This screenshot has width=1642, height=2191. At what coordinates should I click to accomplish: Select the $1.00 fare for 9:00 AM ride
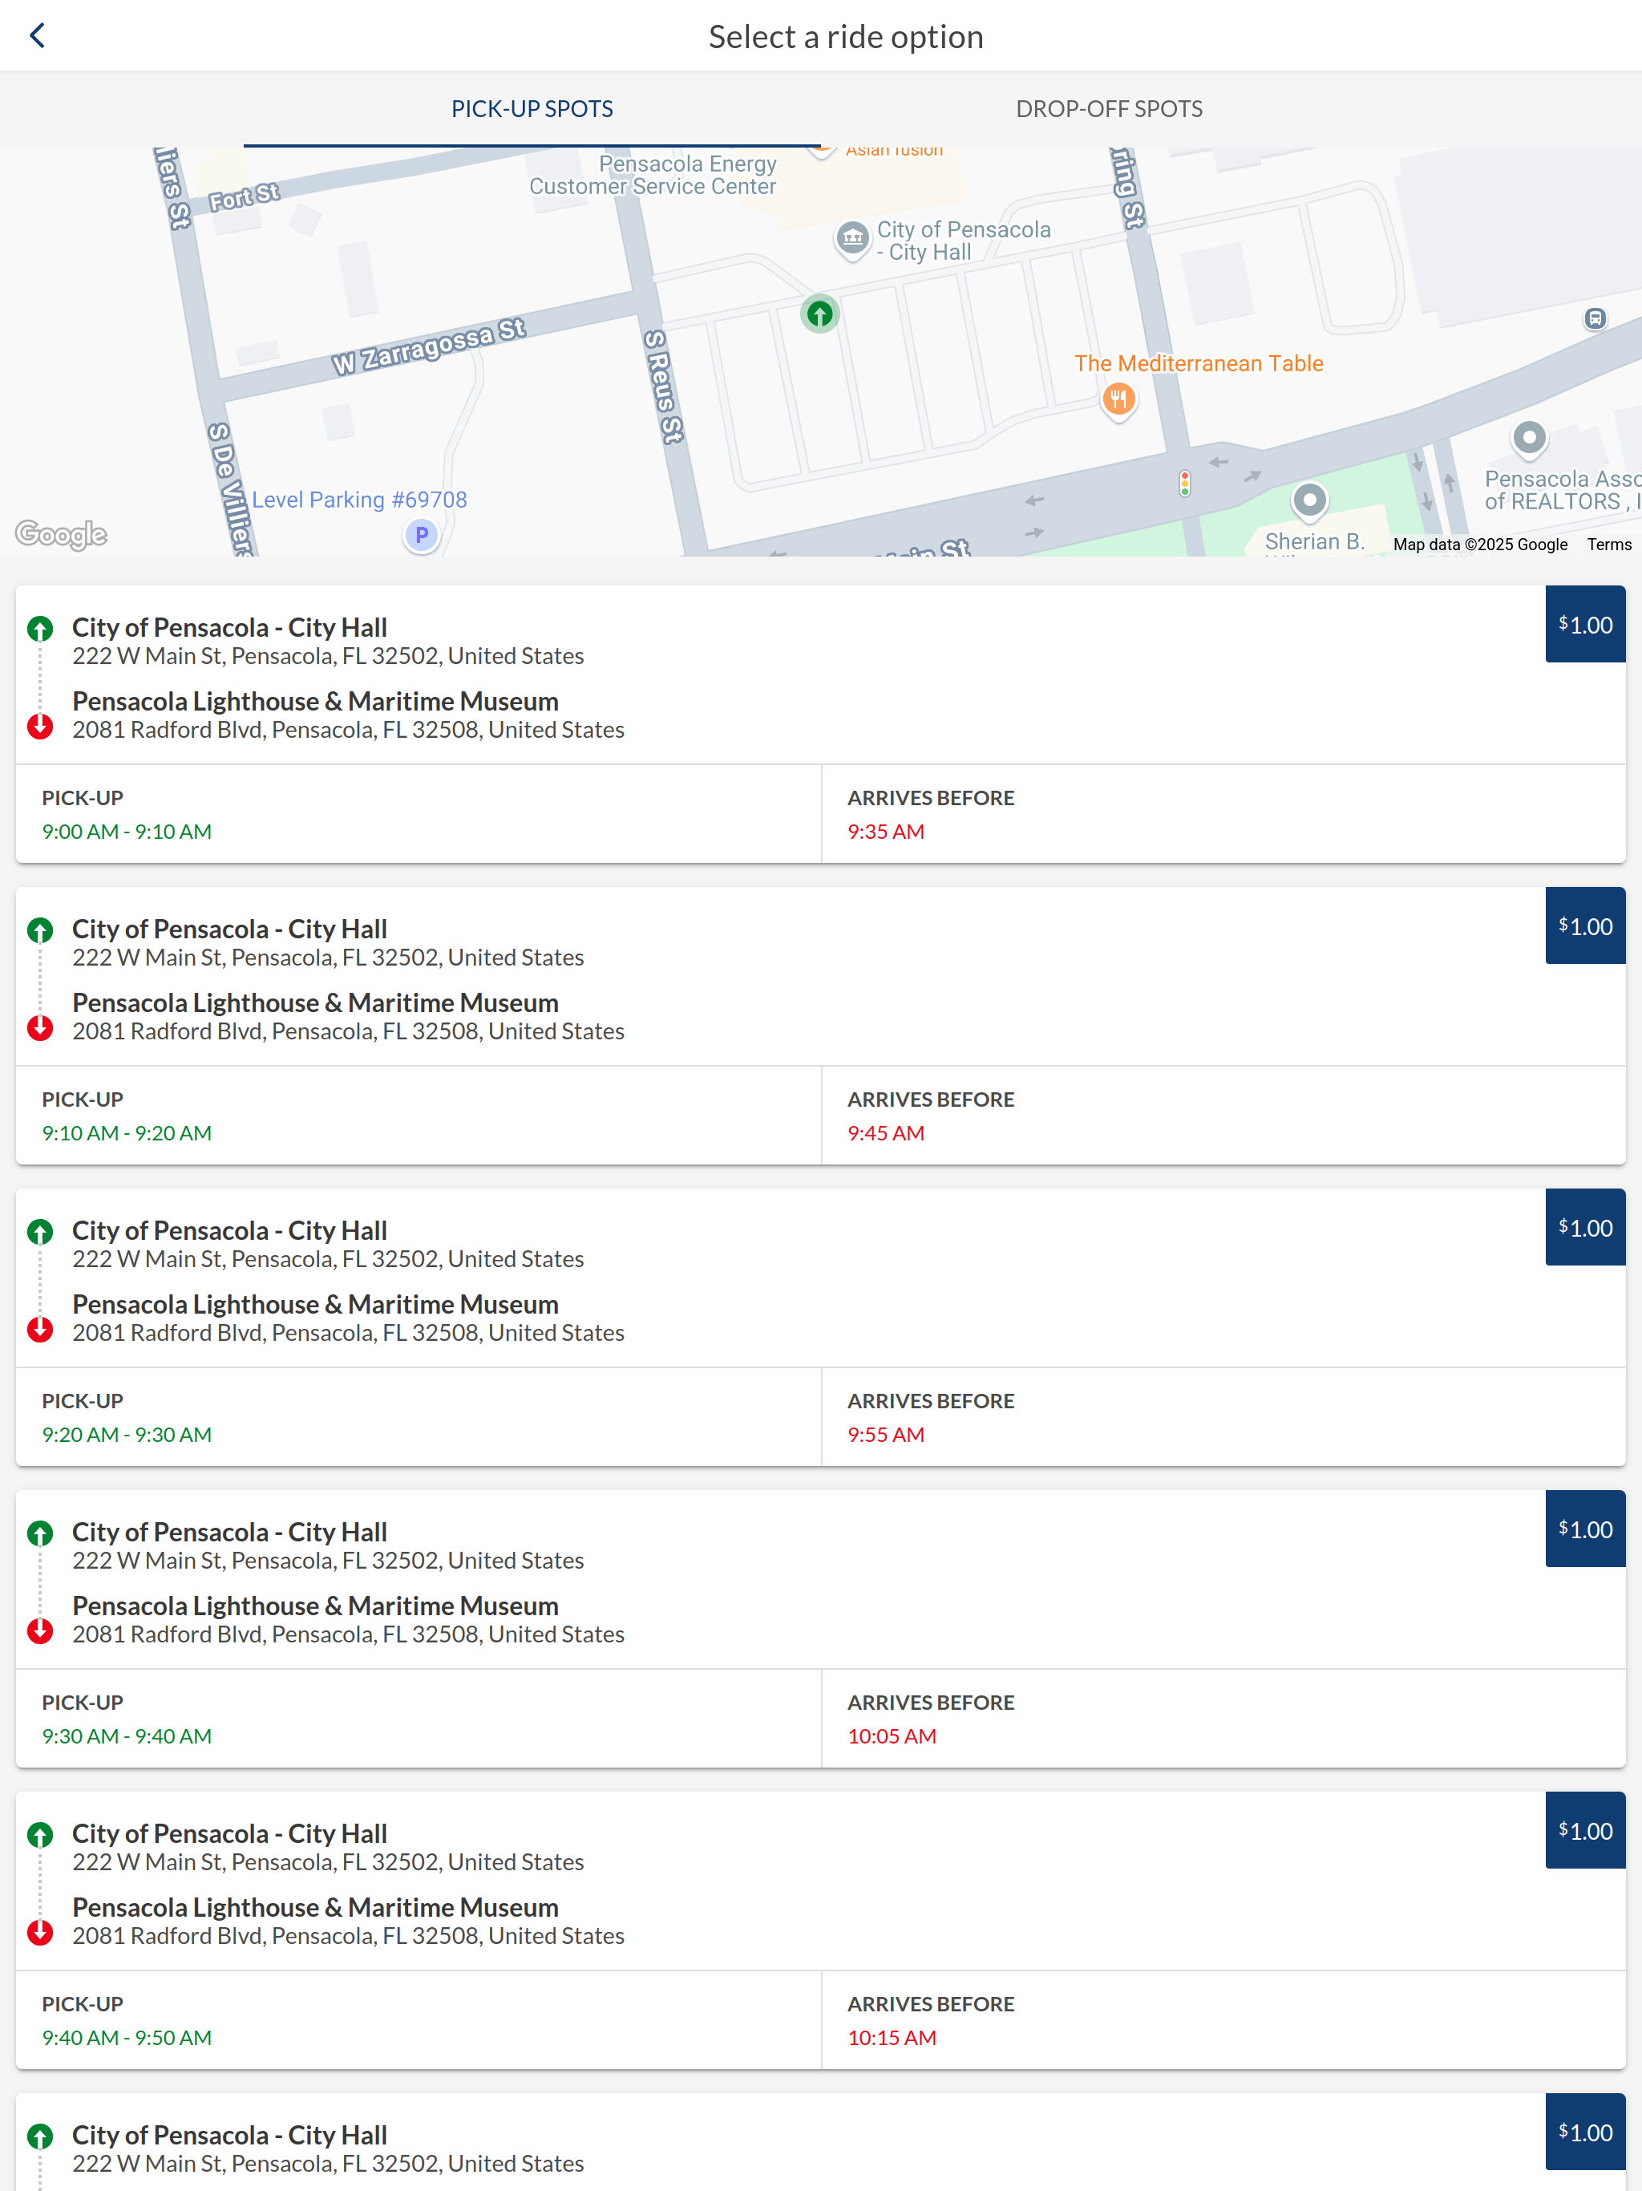pos(1584,625)
